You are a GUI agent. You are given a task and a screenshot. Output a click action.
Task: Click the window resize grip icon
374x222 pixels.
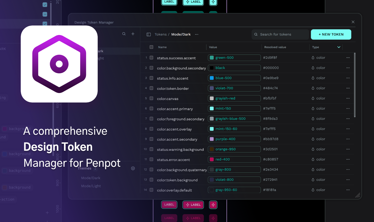358,195
